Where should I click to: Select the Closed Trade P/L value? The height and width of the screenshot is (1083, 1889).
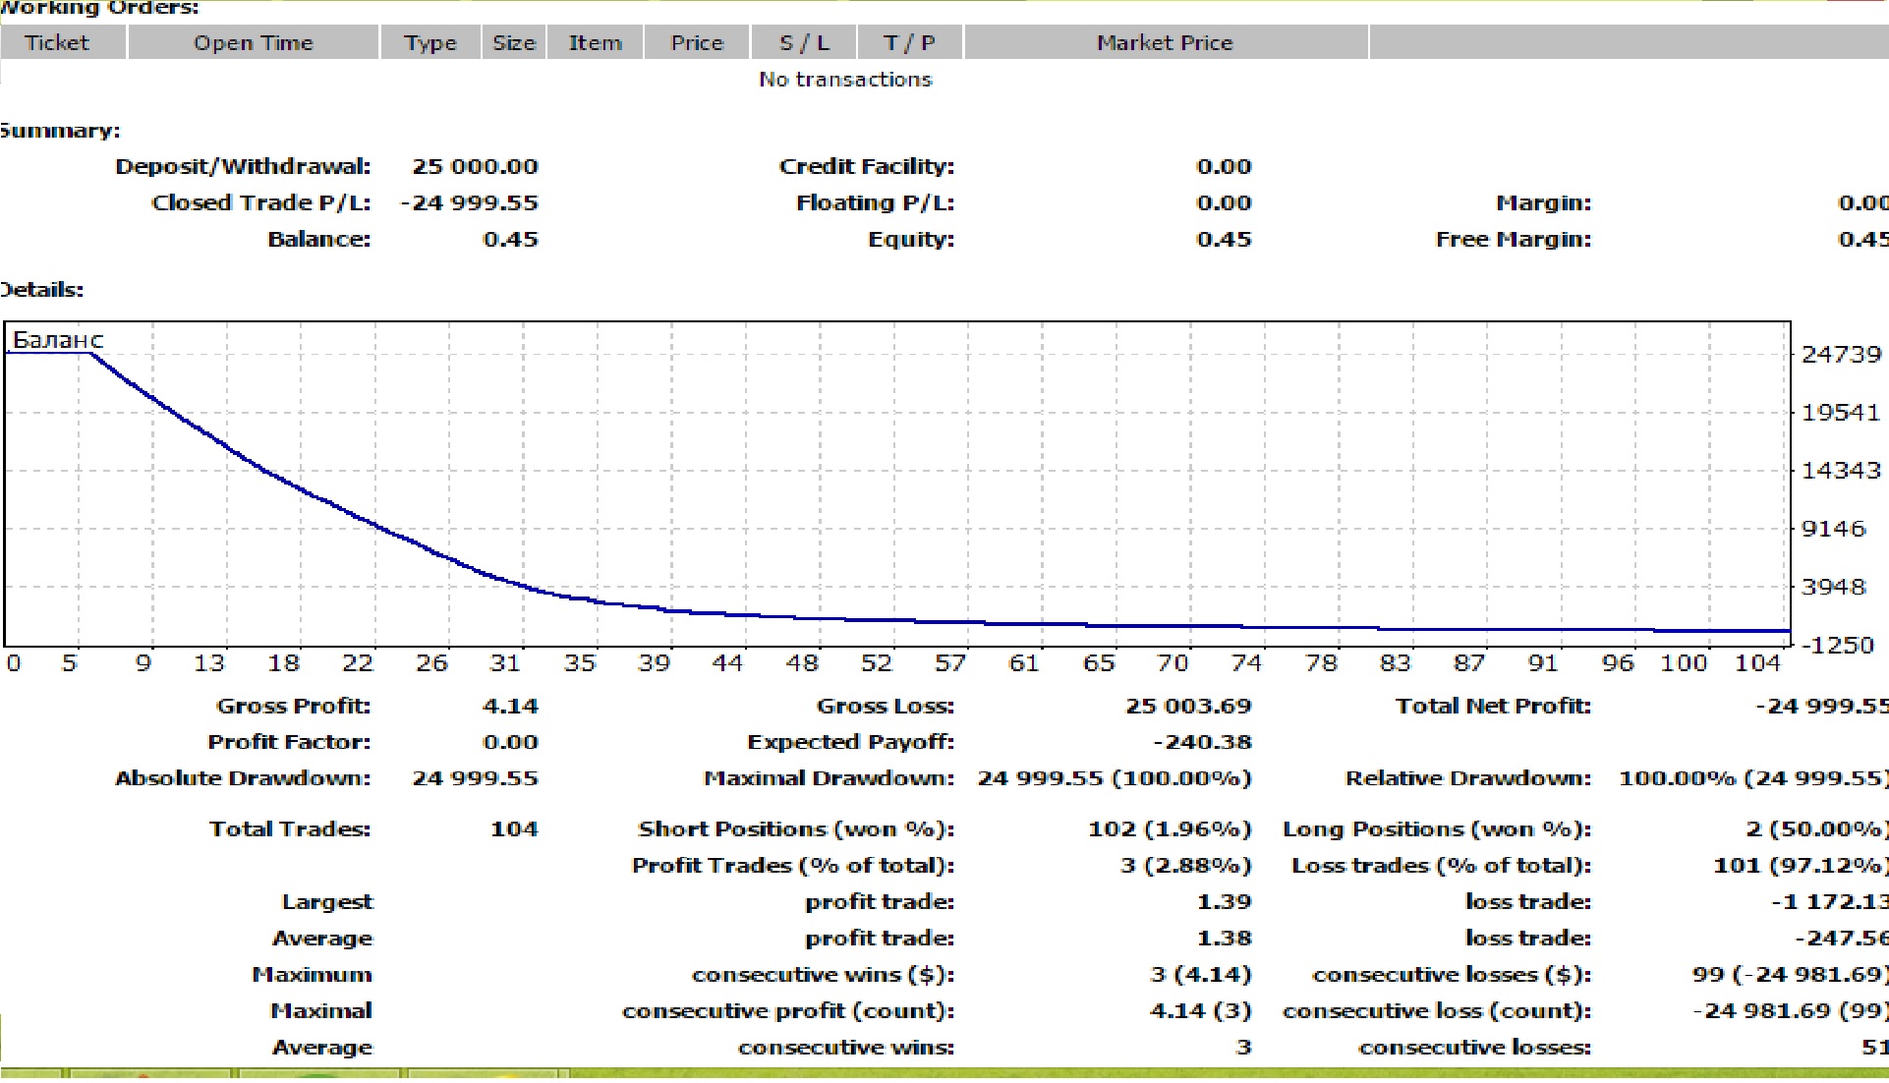(469, 202)
